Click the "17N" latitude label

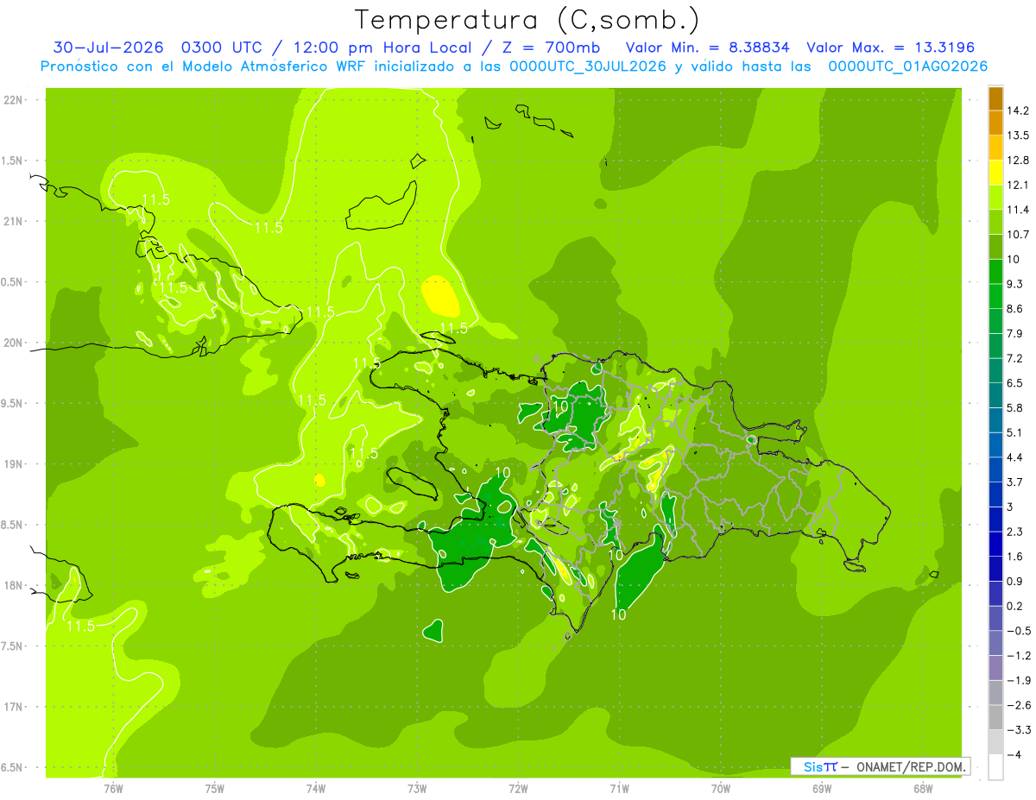pos(13,707)
